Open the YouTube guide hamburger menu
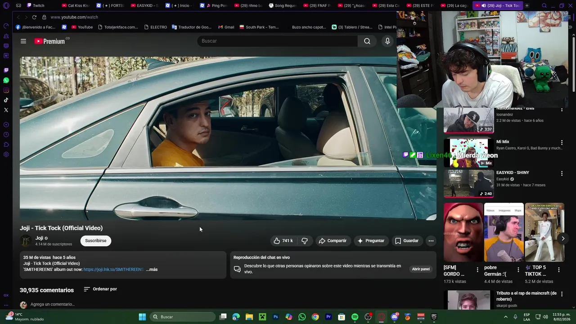The image size is (576, 324). click(23, 41)
